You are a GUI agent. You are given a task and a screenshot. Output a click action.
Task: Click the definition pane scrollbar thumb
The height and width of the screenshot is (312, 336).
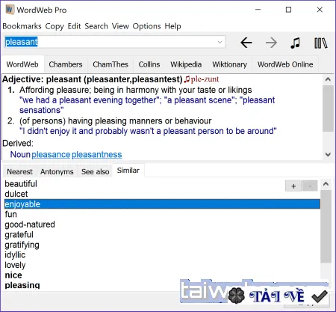[x=328, y=108]
